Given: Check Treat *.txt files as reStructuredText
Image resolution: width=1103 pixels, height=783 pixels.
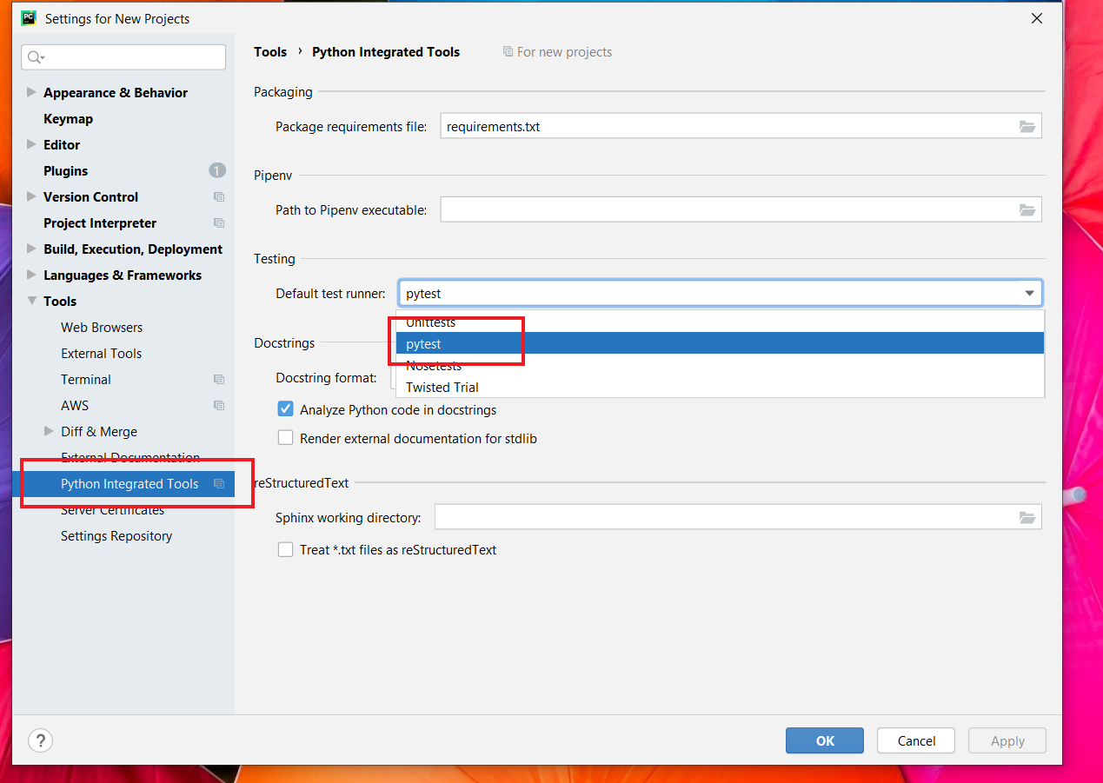Looking at the screenshot, I should pyautogui.click(x=285, y=550).
